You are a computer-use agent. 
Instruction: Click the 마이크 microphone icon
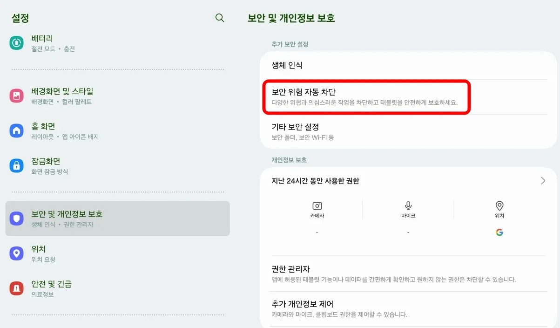pos(408,205)
